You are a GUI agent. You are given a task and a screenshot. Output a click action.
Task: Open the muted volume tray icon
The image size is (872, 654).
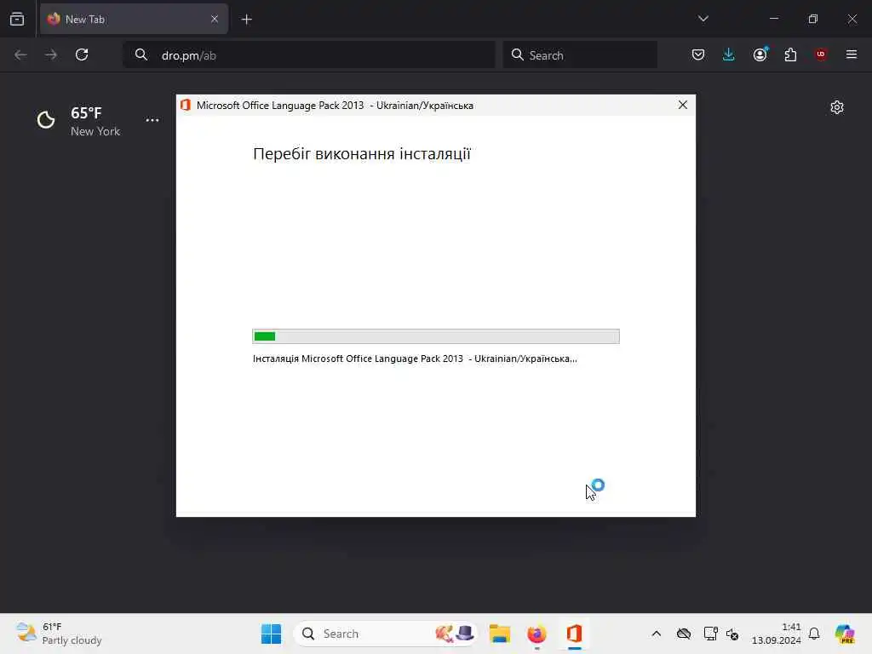[x=732, y=634]
